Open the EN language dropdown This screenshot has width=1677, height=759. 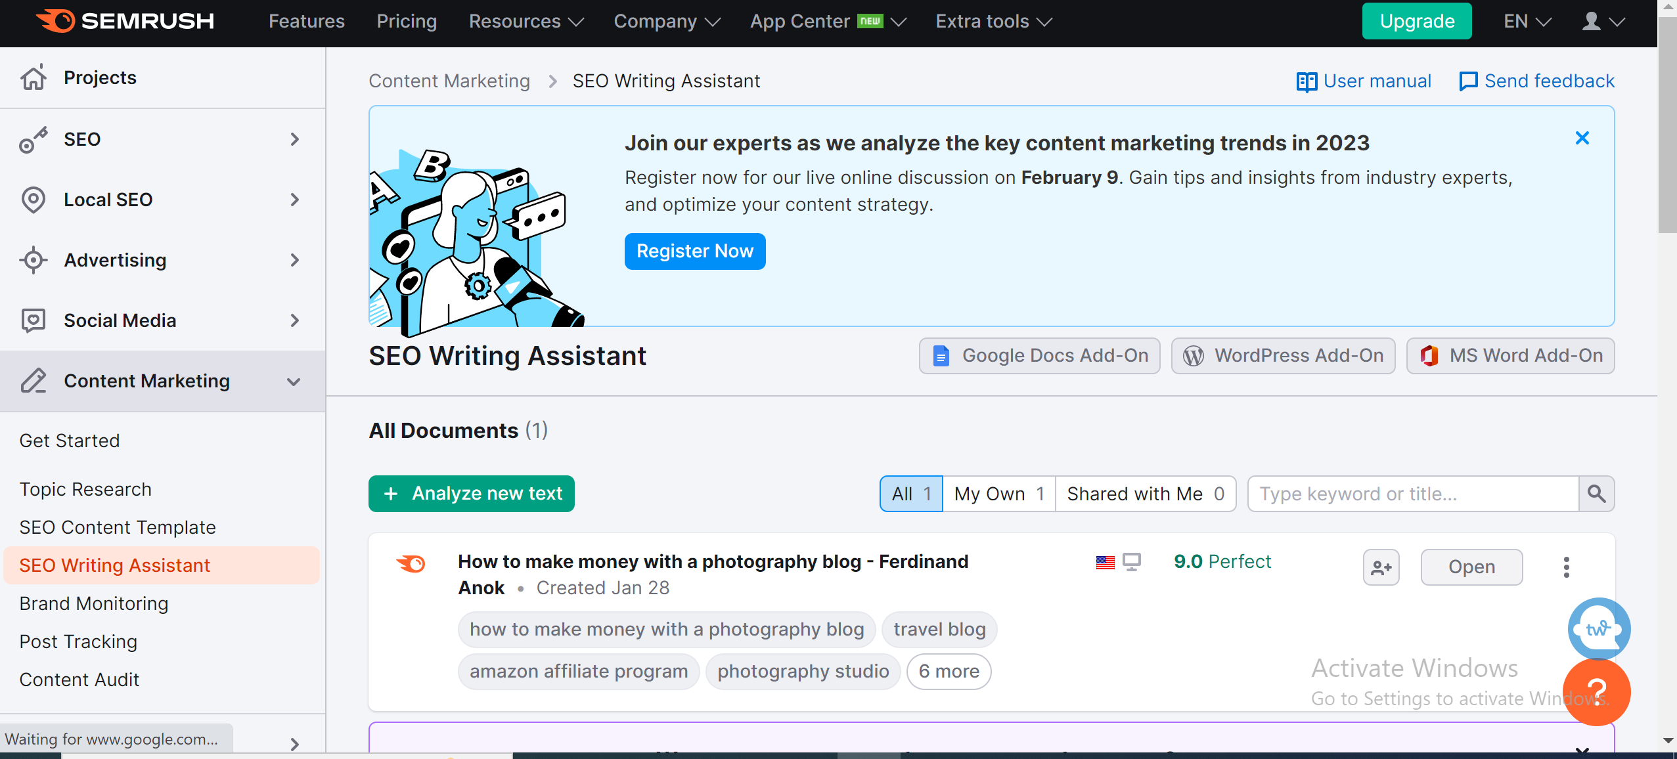coord(1528,21)
